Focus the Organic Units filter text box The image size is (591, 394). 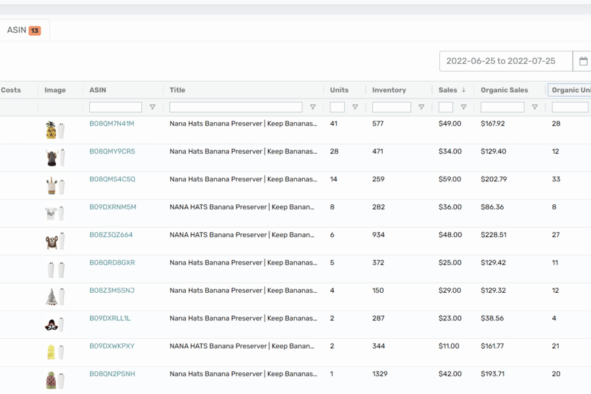click(570, 107)
